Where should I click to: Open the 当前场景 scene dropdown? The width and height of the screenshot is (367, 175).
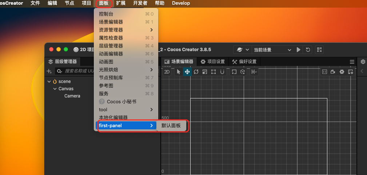[272, 50]
